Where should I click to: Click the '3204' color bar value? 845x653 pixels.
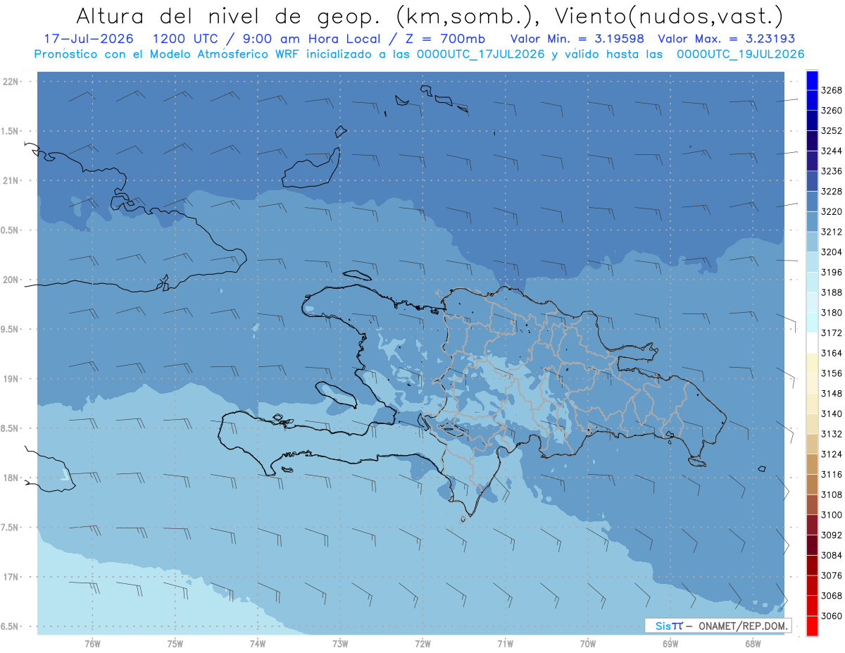(x=832, y=252)
